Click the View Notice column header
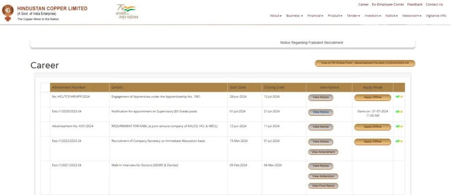 [329, 88]
